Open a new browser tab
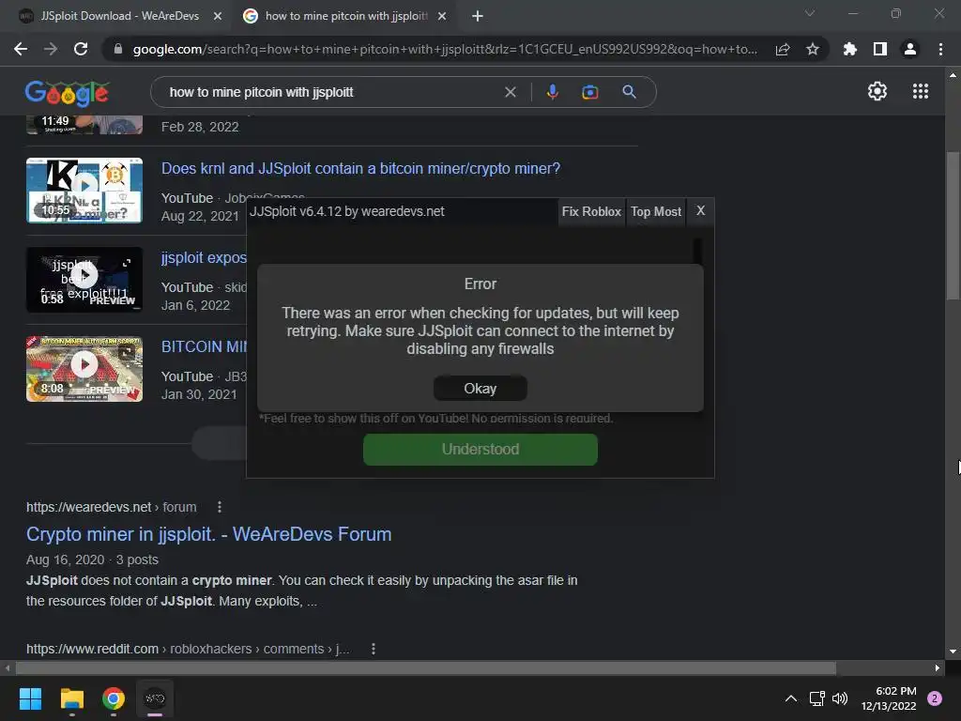Viewport: 961px width, 721px height. (x=478, y=16)
